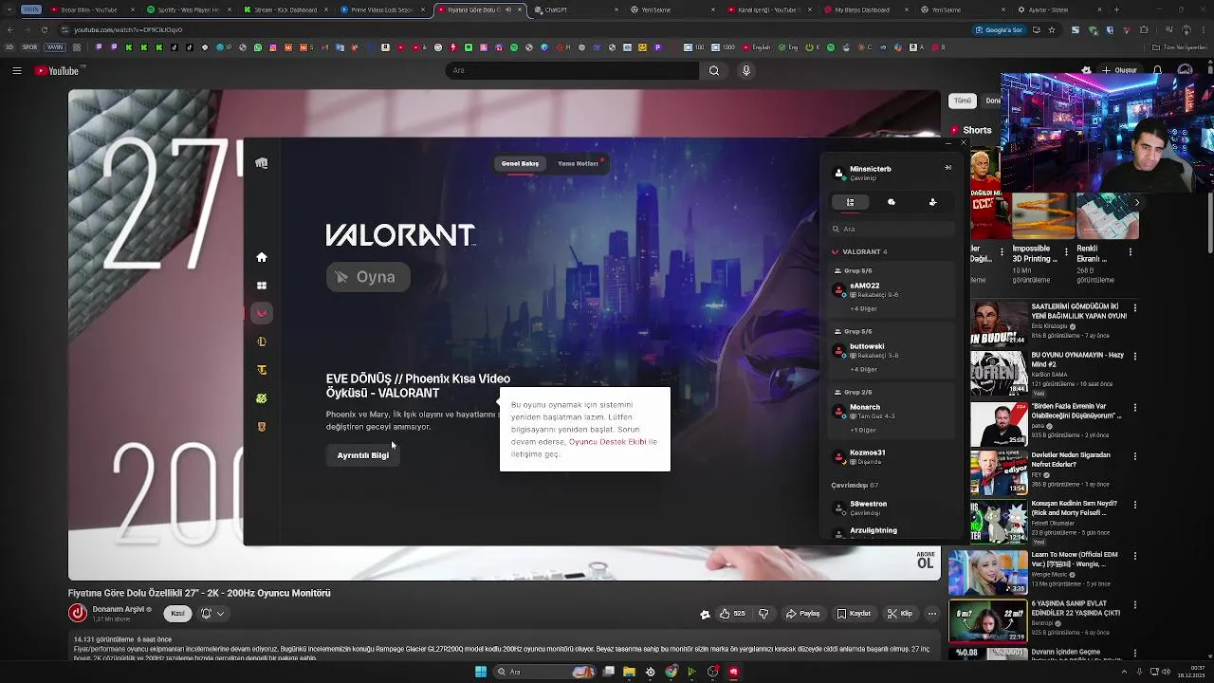Viewport: 1214px width, 683px height.
Task: Open File Explorer from the taskbar
Action: 629,672
